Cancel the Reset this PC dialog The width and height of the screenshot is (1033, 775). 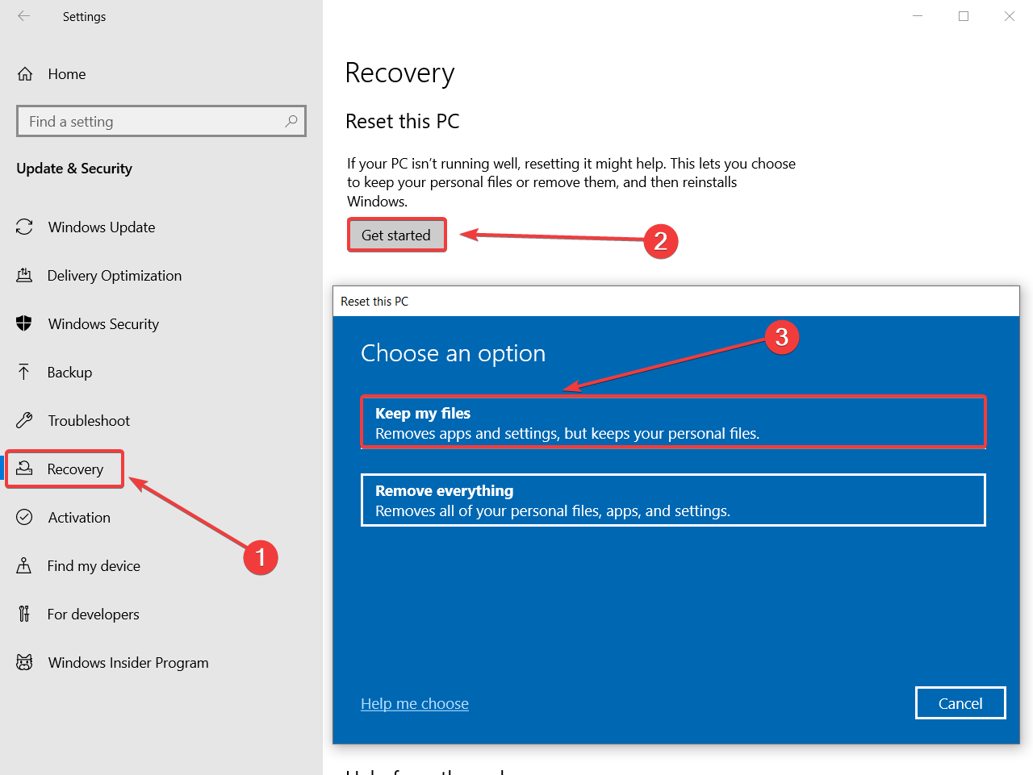(x=960, y=703)
